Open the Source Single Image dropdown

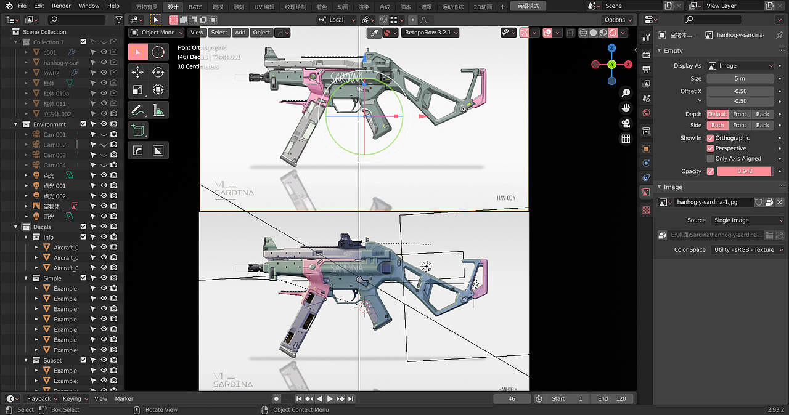tap(748, 220)
